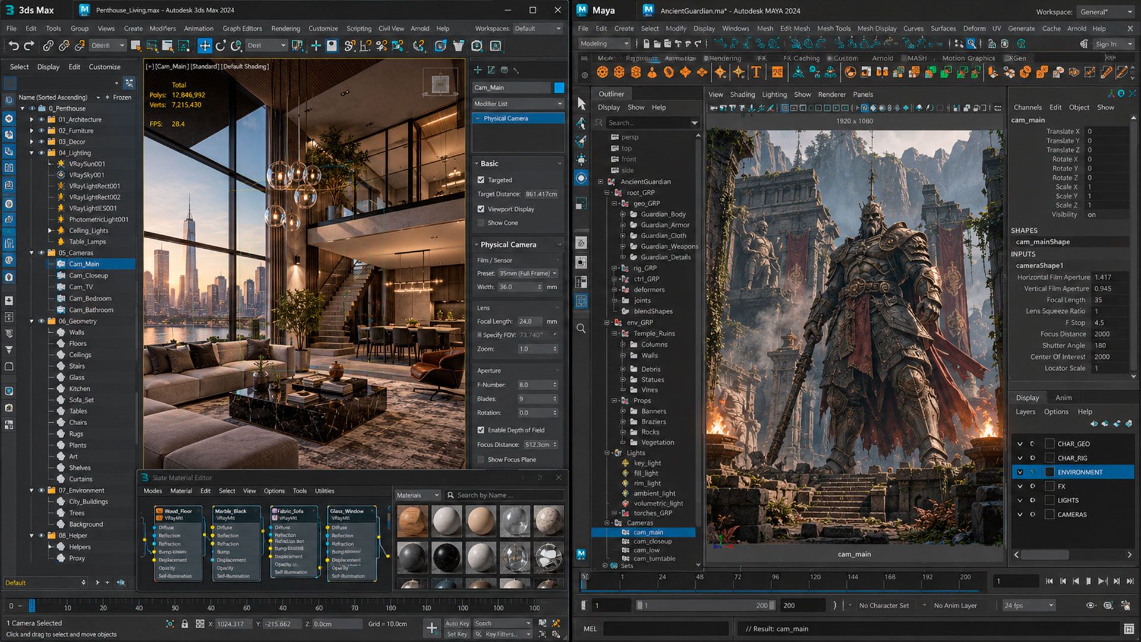Open the Mesh Tools menu in Maya
The height and width of the screenshot is (642, 1141).
(833, 28)
